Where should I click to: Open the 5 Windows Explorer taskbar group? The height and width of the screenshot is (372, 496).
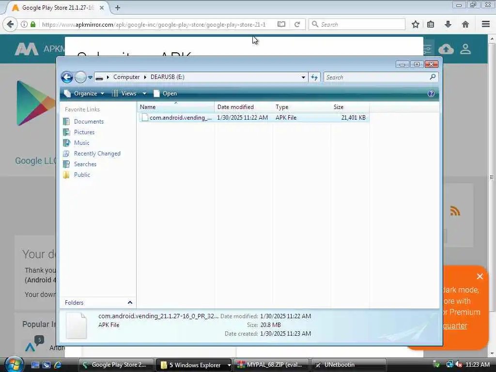click(194, 365)
